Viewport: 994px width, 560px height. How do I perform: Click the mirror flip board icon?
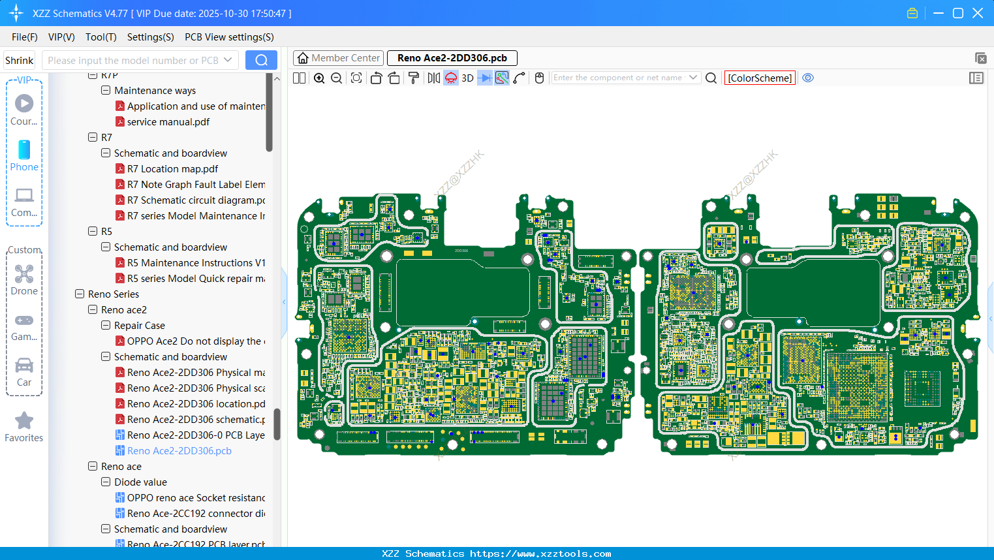coord(433,78)
